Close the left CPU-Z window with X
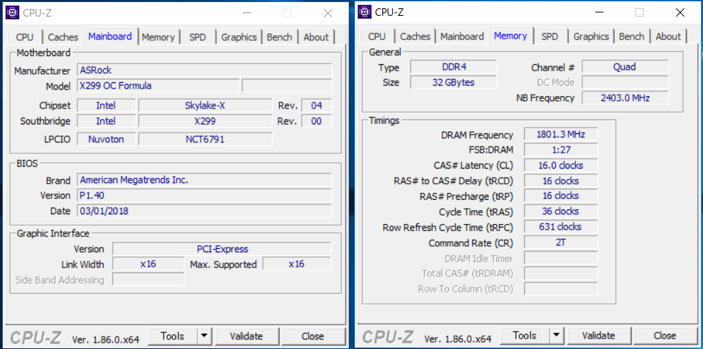703x349 pixels. click(x=328, y=13)
